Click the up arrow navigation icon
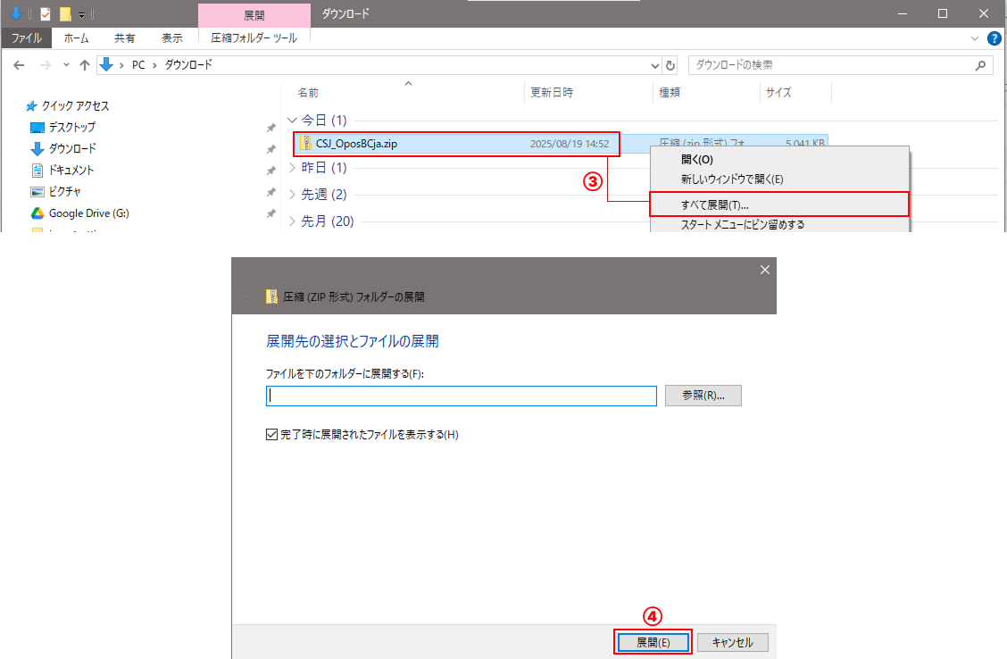The width and height of the screenshot is (1007, 659). (85, 65)
